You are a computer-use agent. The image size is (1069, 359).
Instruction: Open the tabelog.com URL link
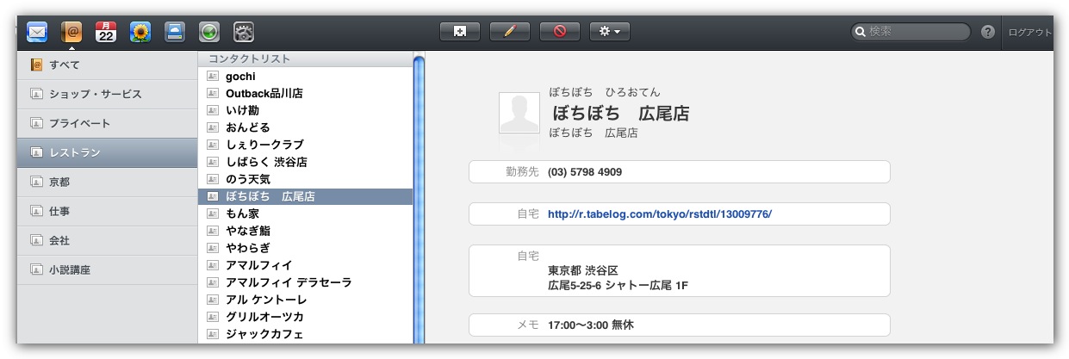[660, 214]
